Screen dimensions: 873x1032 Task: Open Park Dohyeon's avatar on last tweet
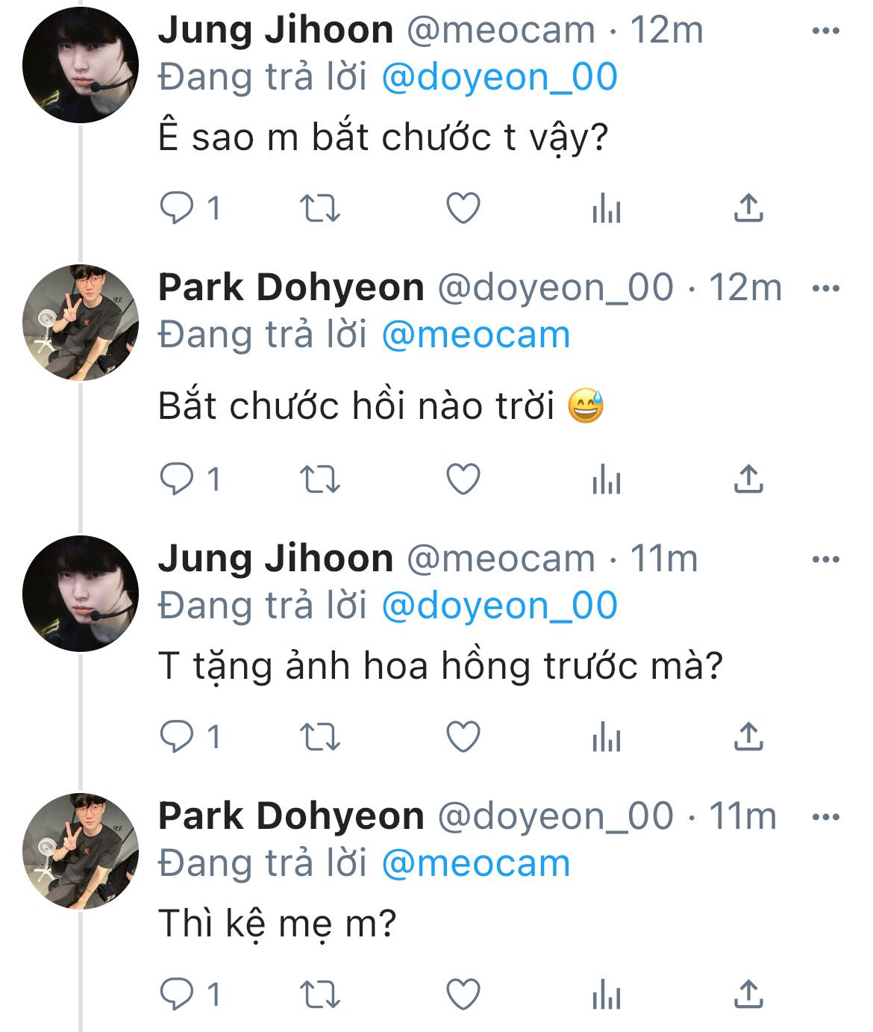[x=81, y=851]
